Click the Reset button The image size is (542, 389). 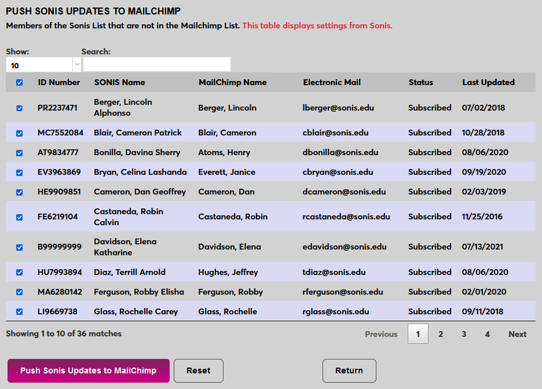tap(199, 370)
